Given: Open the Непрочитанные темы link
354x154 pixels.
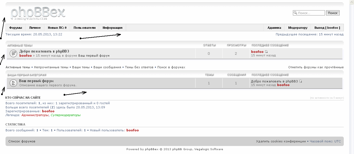Looking at the screenshot, I should [51, 67].
